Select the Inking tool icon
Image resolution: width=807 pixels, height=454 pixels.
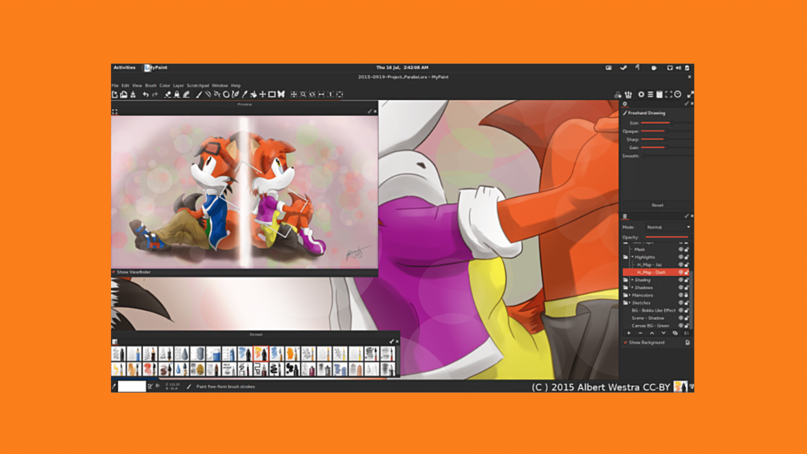[235, 95]
